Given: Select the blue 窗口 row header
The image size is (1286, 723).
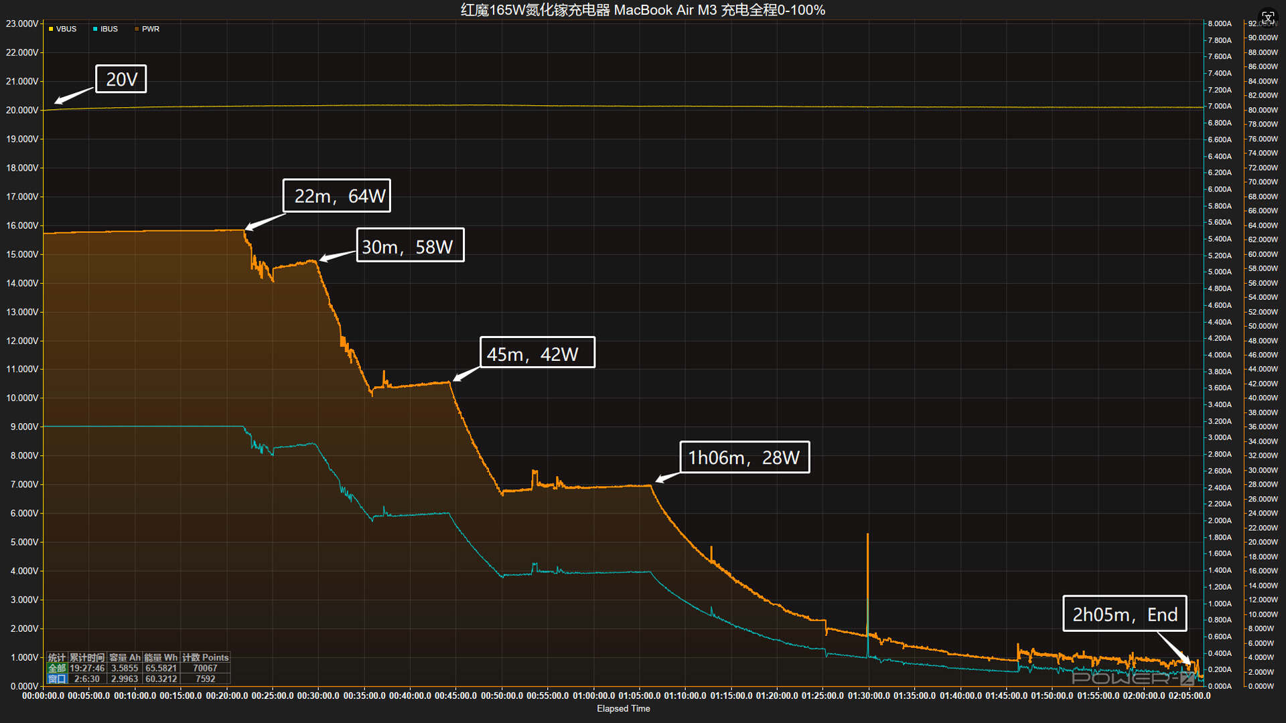Looking at the screenshot, I should [57, 679].
